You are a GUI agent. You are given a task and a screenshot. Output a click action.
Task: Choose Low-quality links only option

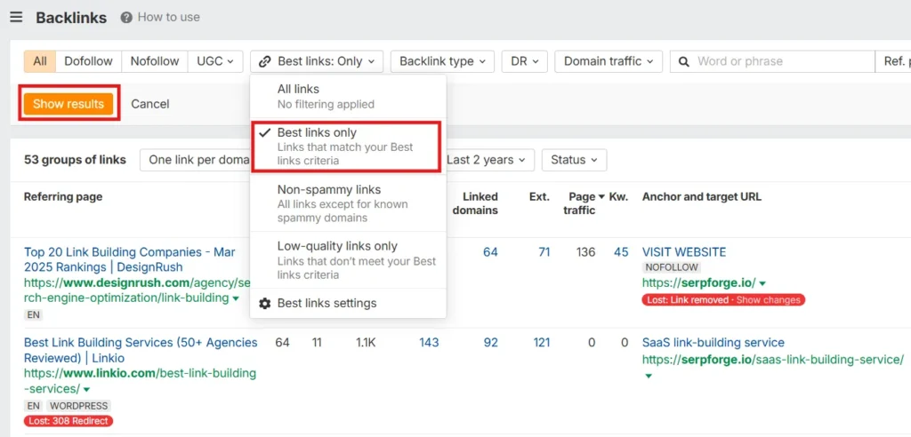[348, 259]
